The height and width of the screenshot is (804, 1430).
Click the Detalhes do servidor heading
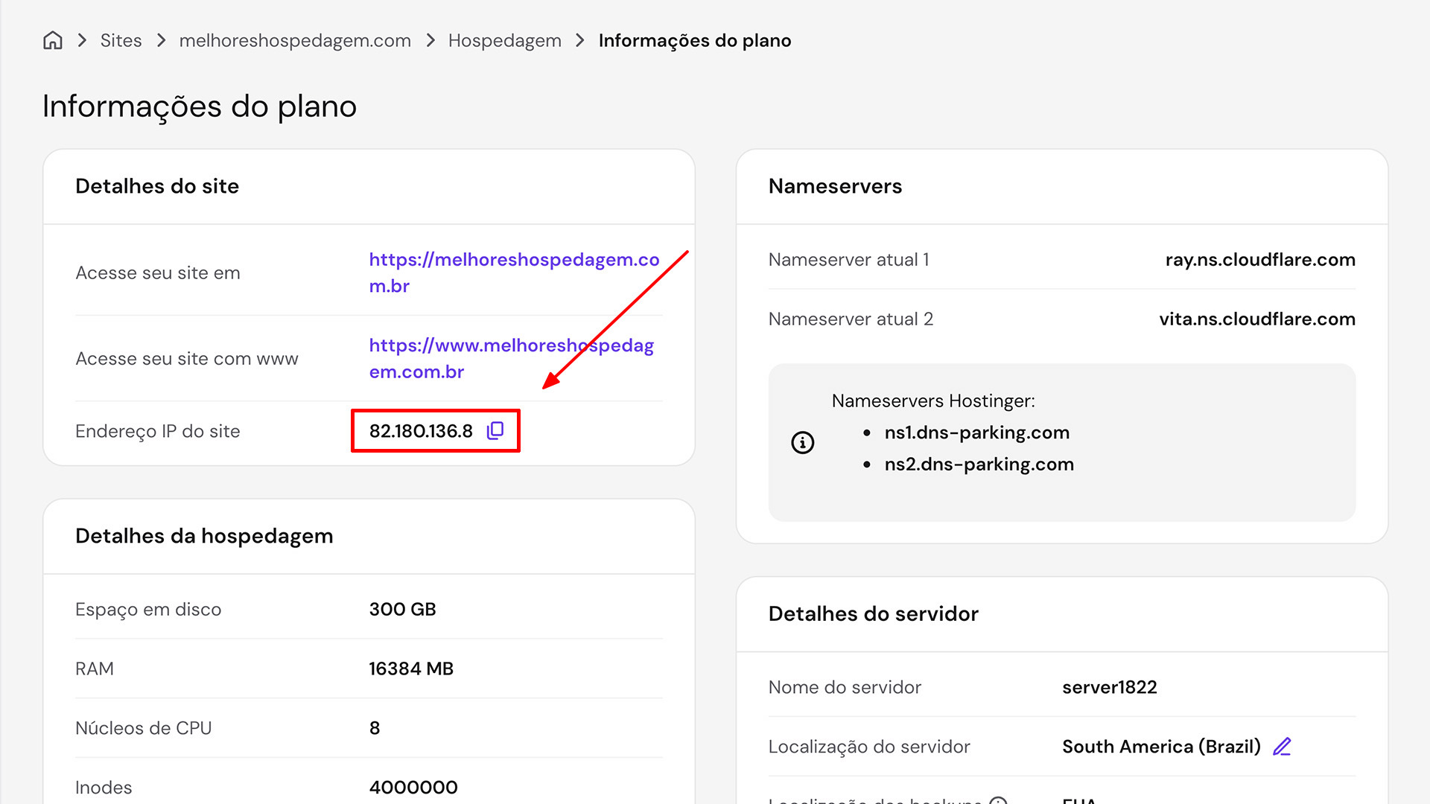tap(873, 614)
